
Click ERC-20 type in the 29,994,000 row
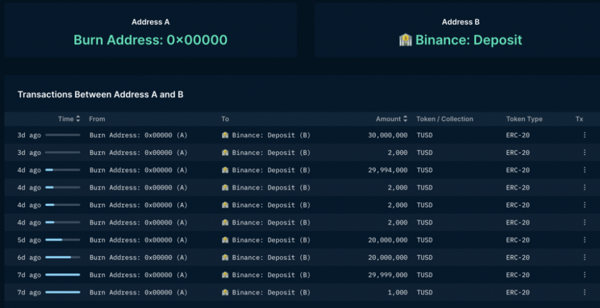pos(518,170)
